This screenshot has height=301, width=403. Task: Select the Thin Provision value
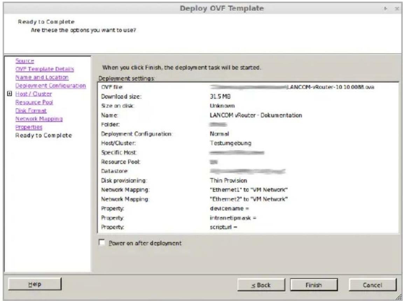[x=228, y=181]
